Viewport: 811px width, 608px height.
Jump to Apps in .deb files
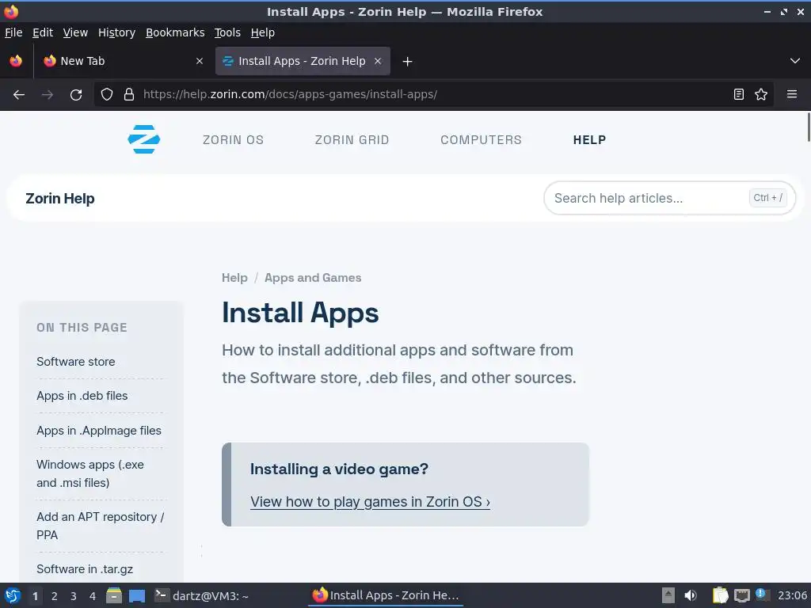coord(82,396)
